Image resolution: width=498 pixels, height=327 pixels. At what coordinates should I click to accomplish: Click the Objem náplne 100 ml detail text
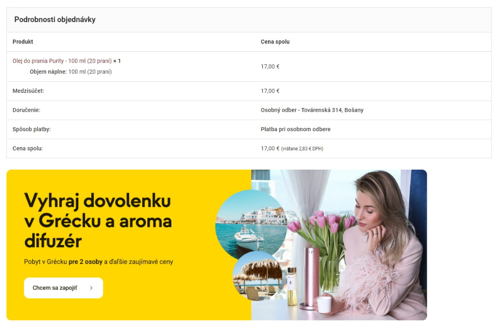click(71, 72)
